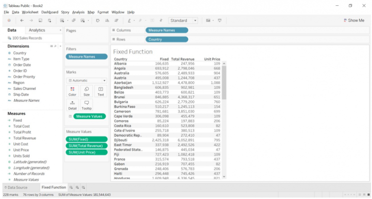Click the Measure Names pill in Filters
This screenshot has height=199, width=372.
coord(87,57)
